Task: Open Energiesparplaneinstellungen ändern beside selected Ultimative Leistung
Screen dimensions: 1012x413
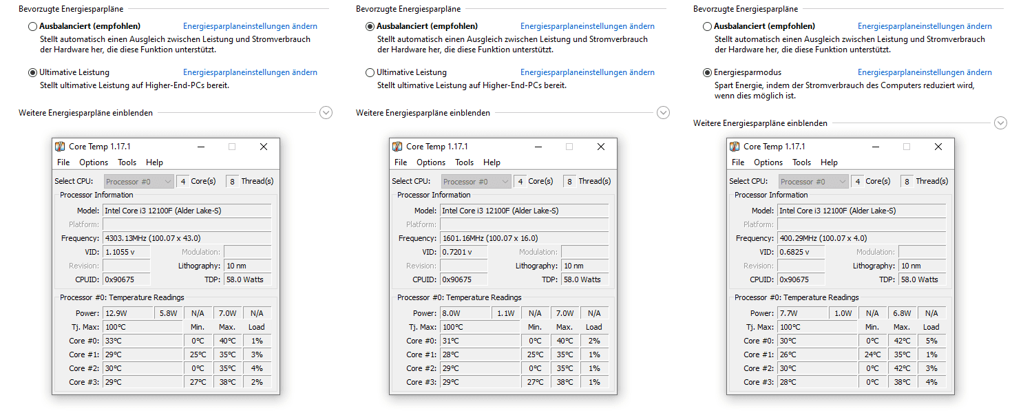Action: point(250,72)
